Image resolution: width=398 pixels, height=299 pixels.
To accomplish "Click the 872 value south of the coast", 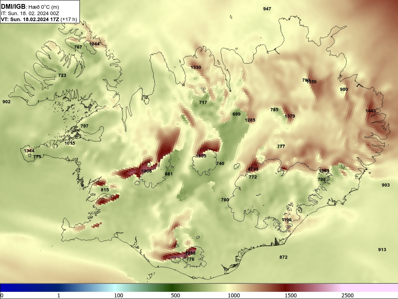I will click(x=283, y=257).
